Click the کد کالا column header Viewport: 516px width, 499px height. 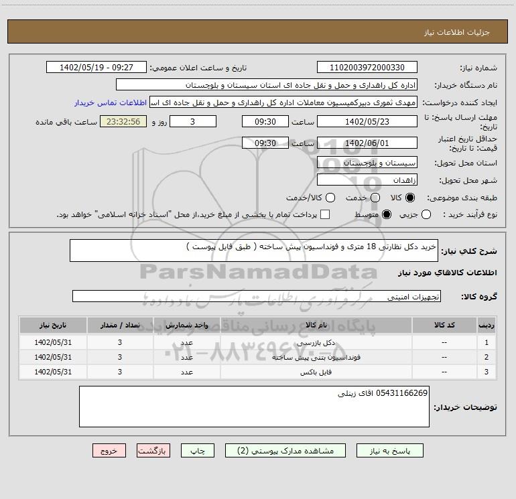(x=444, y=325)
